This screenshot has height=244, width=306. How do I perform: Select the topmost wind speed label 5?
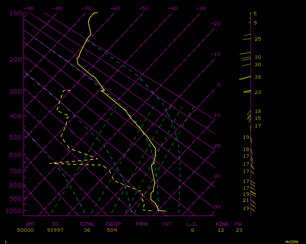pyautogui.click(x=255, y=14)
